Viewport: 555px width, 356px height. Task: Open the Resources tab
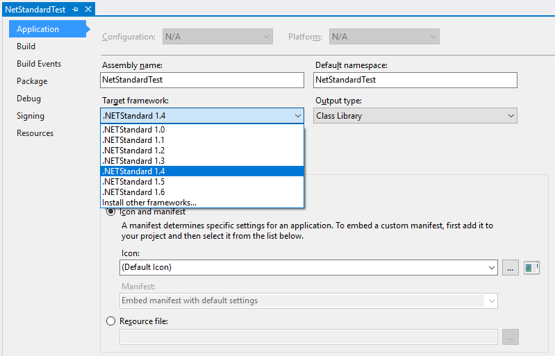(x=35, y=133)
